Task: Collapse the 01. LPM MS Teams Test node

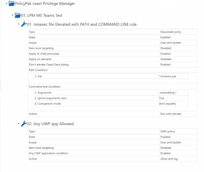Action: point(13,15)
